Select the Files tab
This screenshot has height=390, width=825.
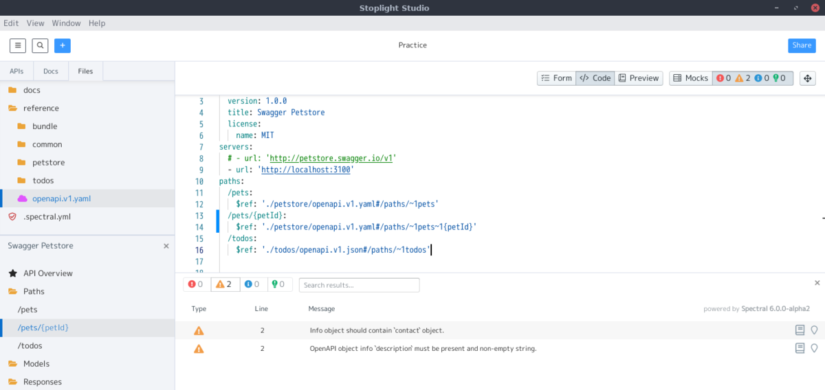tap(85, 71)
